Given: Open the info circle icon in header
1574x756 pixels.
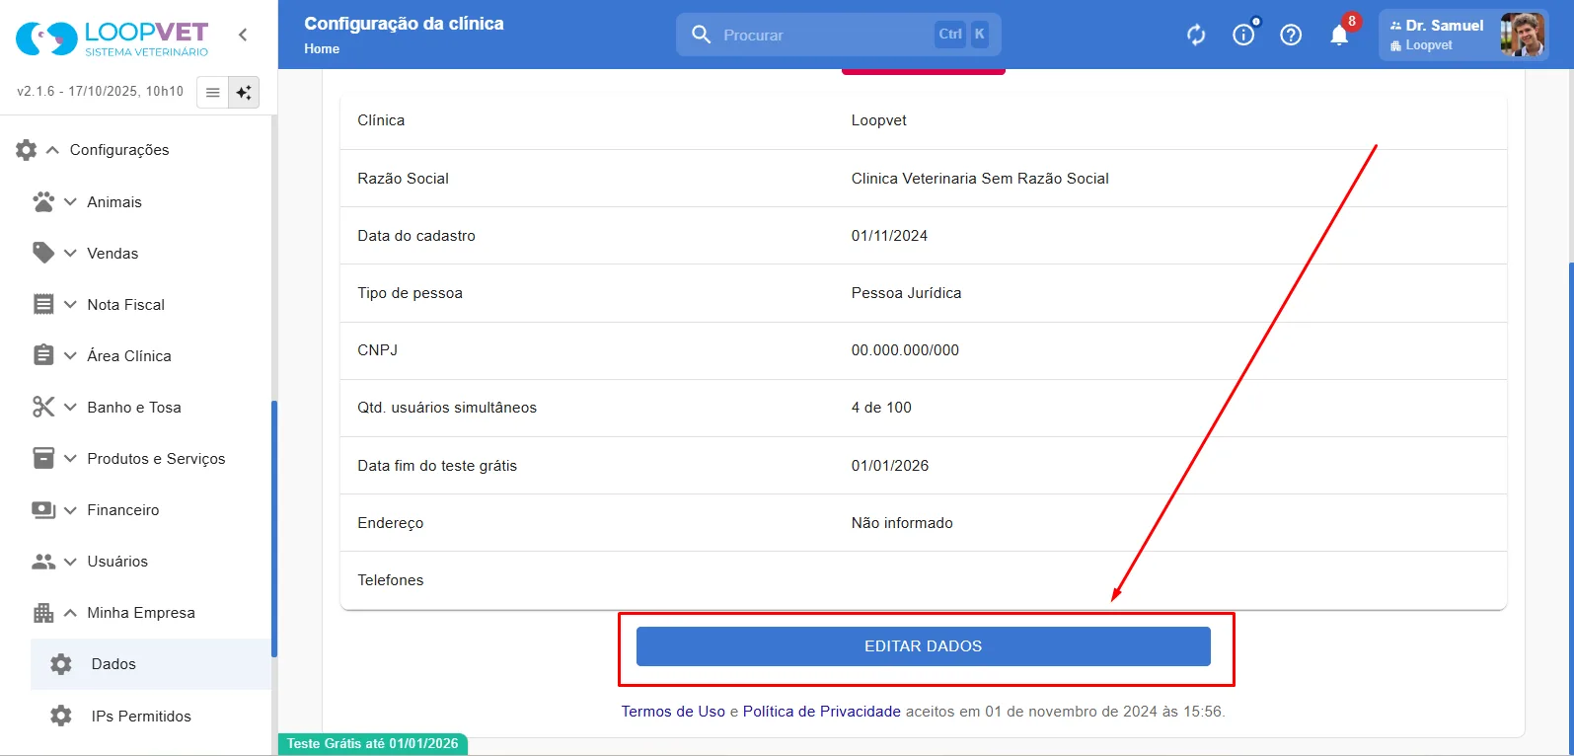Looking at the screenshot, I should coord(1243,35).
